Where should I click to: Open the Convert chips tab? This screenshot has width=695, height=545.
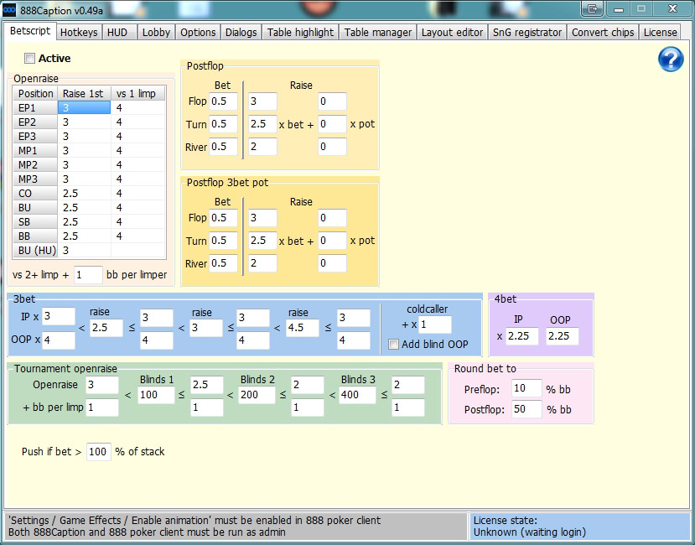pyautogui.click(x=602, y=32)
